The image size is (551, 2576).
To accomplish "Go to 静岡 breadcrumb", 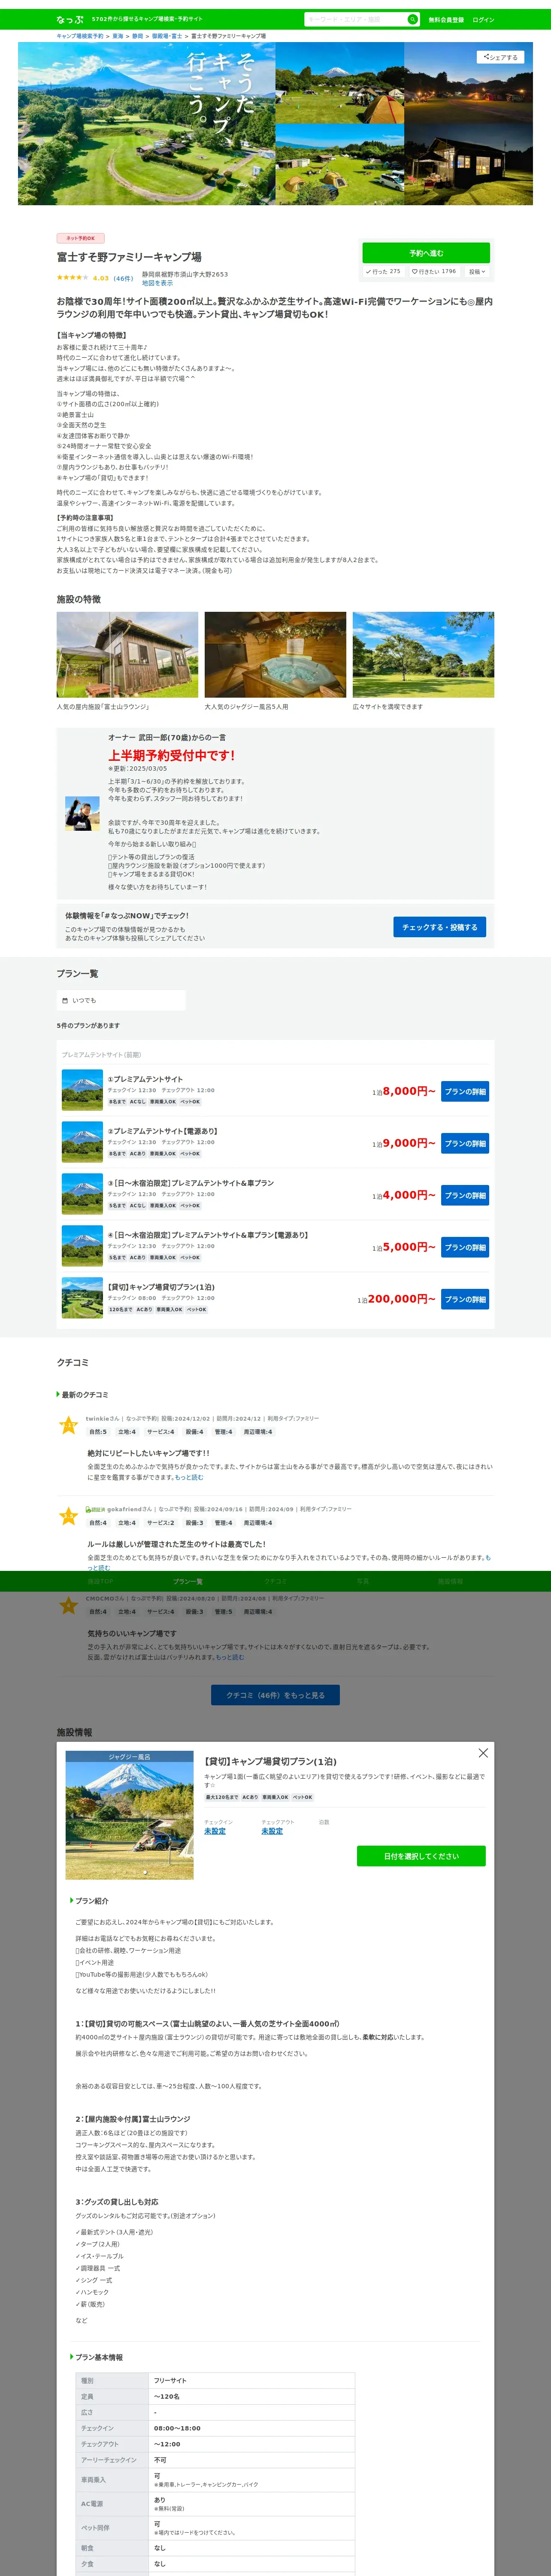I will pos(138,36).
